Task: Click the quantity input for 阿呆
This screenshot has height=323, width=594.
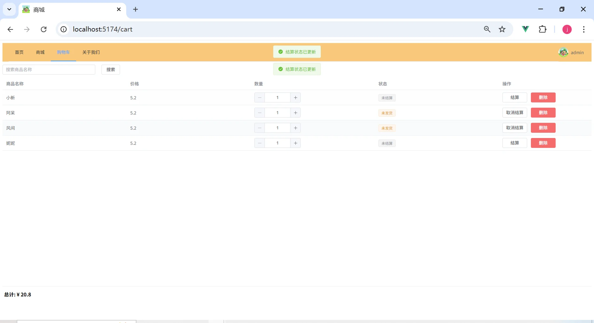Action: (x=278, y=113)
